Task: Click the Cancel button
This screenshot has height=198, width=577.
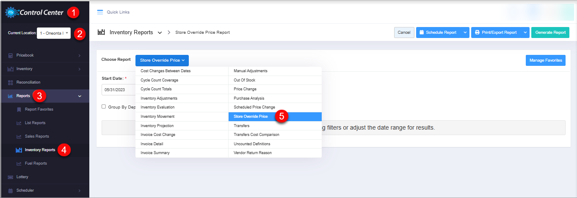Action: tap(404, 33)
